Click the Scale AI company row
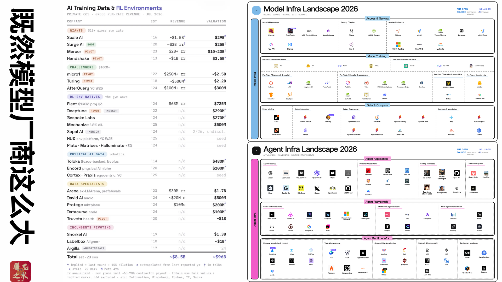Screen dimensions: 502x282 146,38
